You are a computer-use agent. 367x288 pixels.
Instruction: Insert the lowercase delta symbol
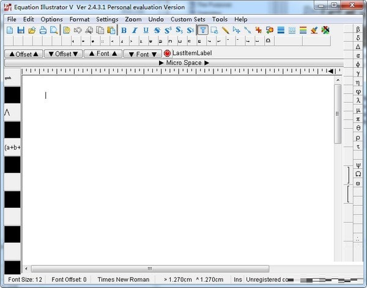coord(358,38)
